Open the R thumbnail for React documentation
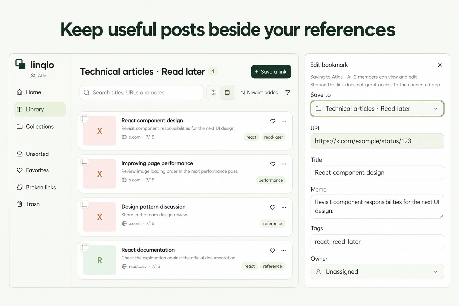 click(100, 260)
